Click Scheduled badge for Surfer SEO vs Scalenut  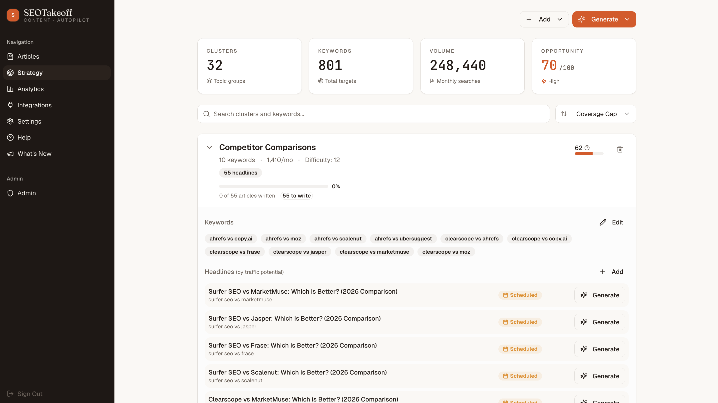click(520, 376)
